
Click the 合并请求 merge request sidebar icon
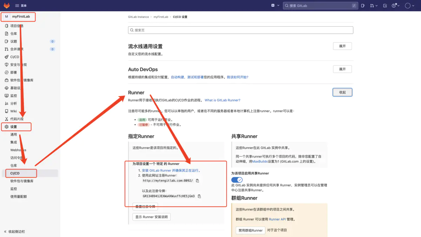7,49
